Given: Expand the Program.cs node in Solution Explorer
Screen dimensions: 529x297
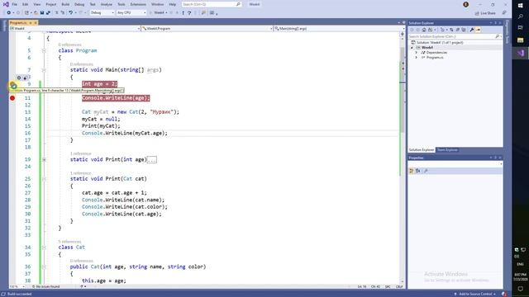Looking at the screenshot, I should point(417,58).
